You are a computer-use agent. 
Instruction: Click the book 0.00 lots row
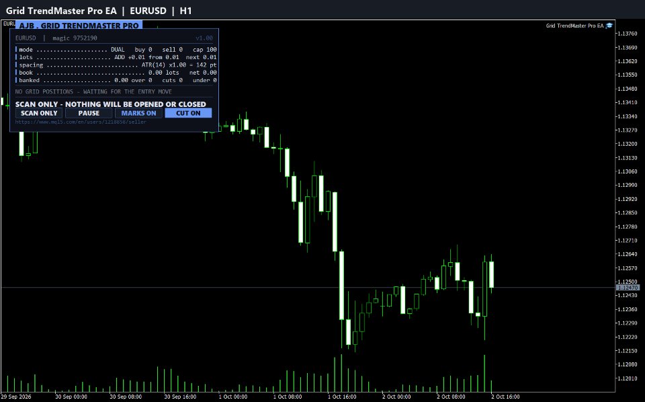coord(116,73)
